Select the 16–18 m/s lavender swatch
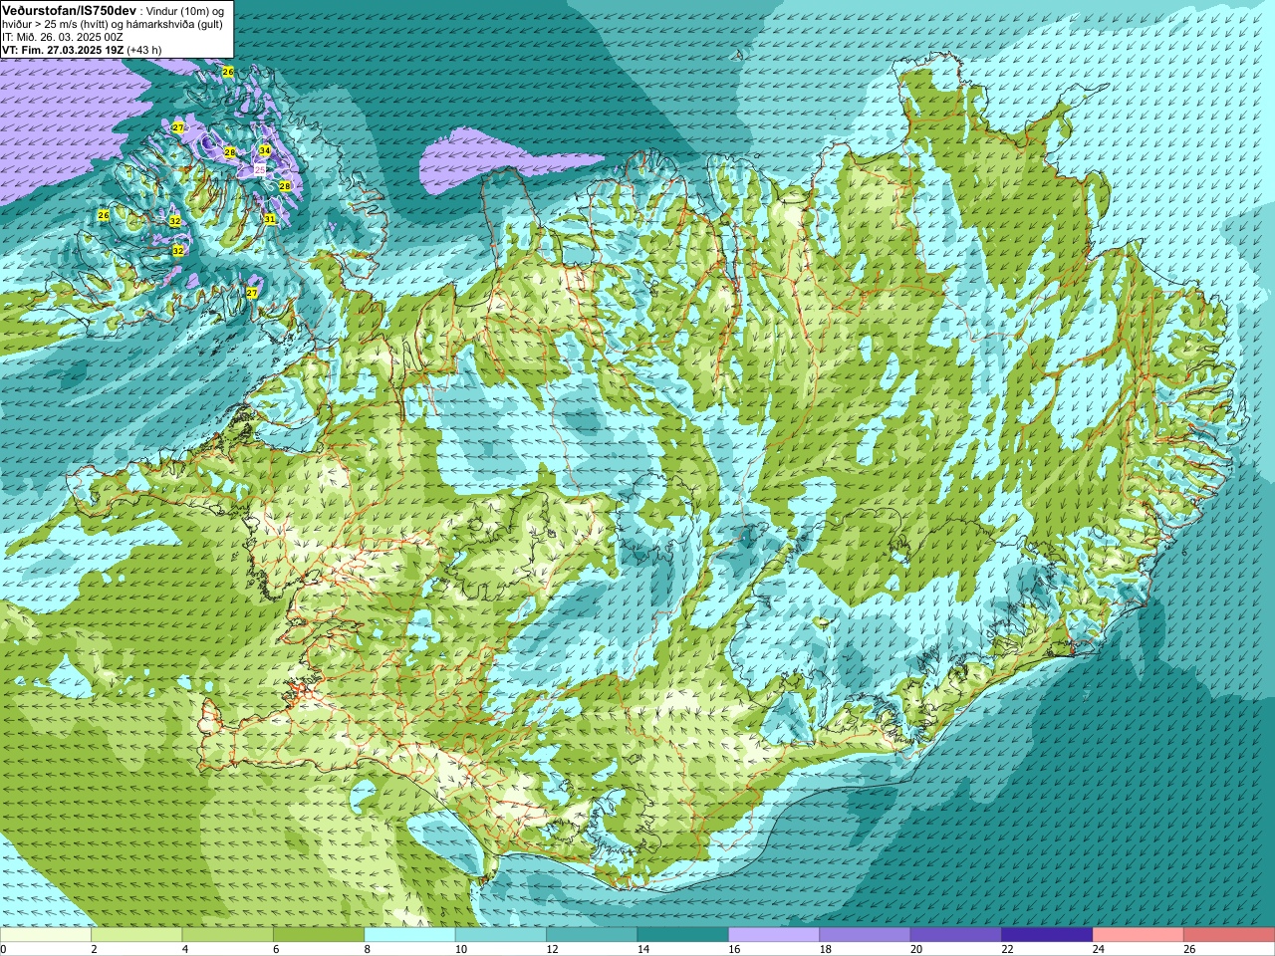The image size is (1275, 956). pyautogui.click(x=774, y=935)
